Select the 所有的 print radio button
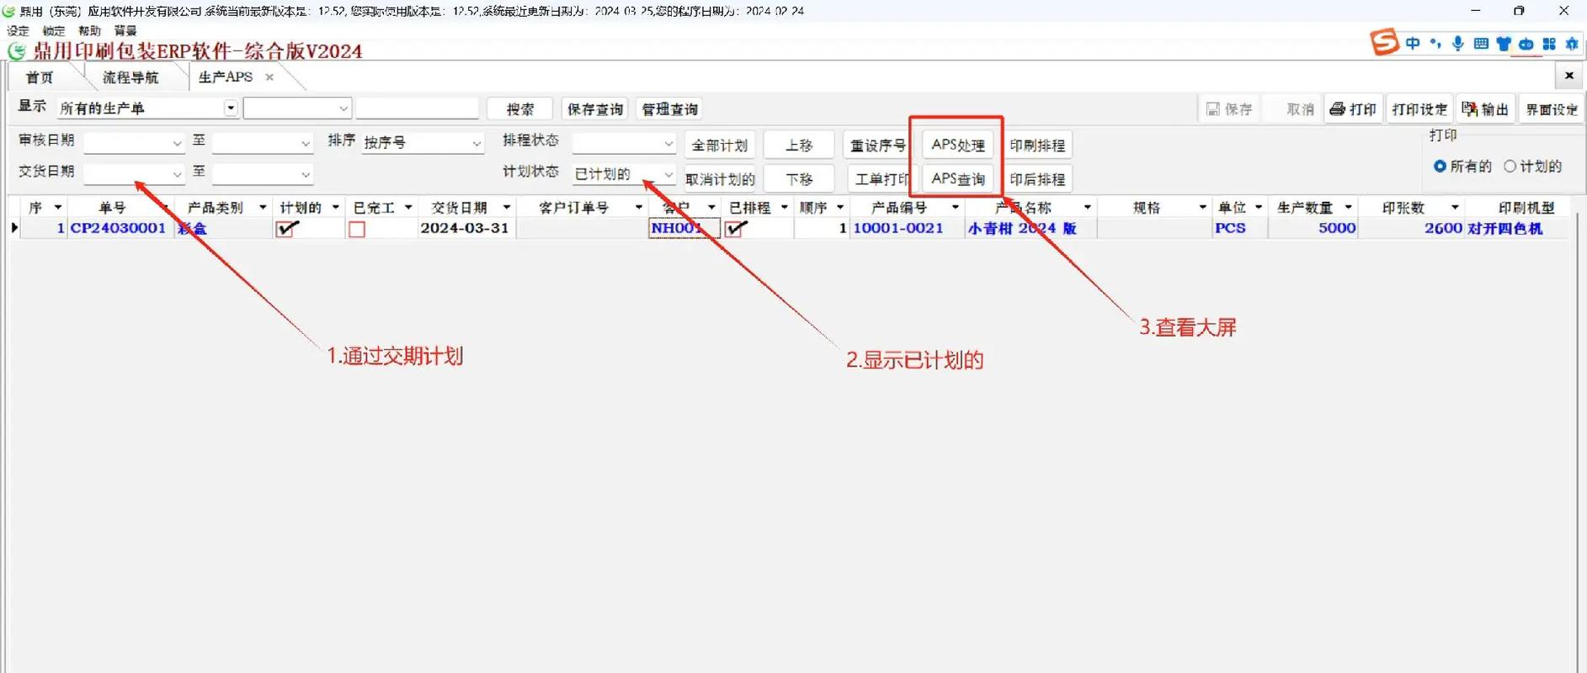Screen dimensions: 1587x673 [x=1440, y=167]
